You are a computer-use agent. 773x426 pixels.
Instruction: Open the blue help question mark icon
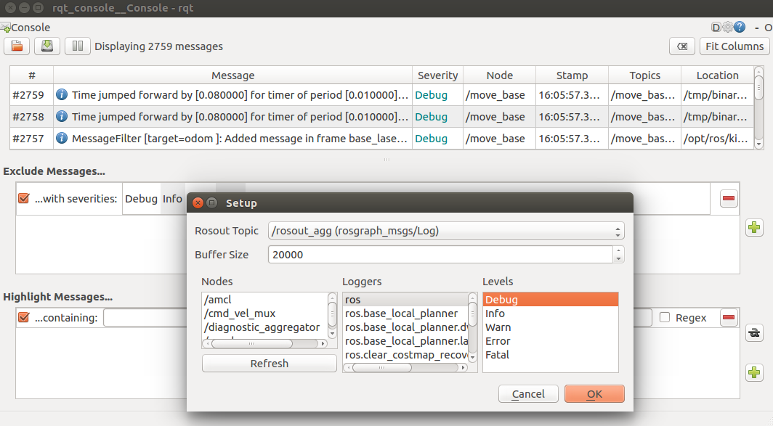[x=740, y=27]
